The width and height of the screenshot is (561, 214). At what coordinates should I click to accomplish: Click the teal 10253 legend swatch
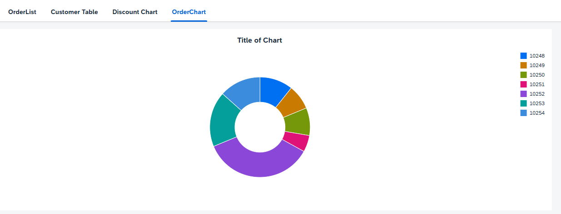(524, 103)
